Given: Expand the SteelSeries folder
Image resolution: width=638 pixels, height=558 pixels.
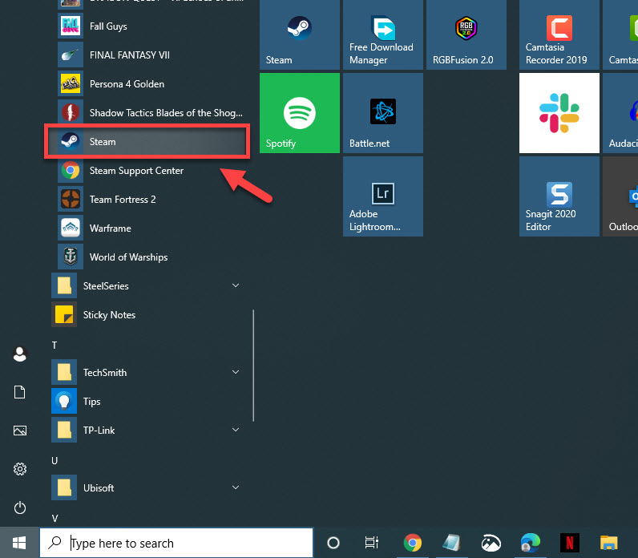Looking at the screenshot, I should point(151,286).
